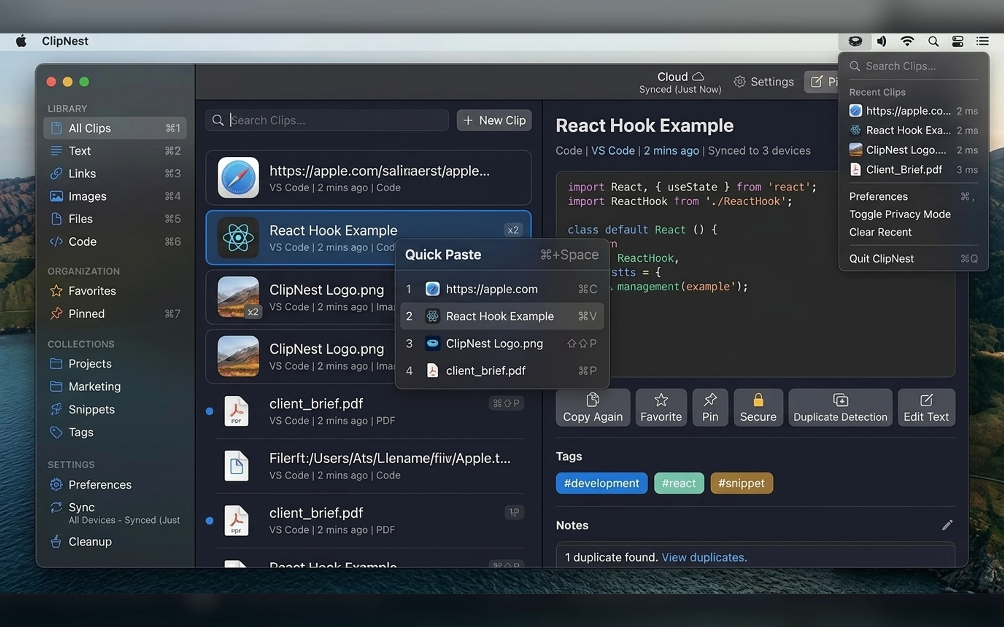Click the main Search Clips field
This screenshot has width=1004, height=627.
(327, 120)
